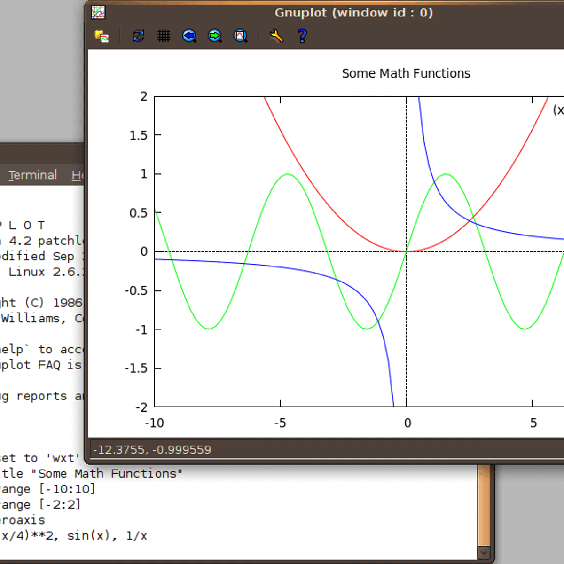Click terminal text "Linux 2.6."

coord(46,272)
